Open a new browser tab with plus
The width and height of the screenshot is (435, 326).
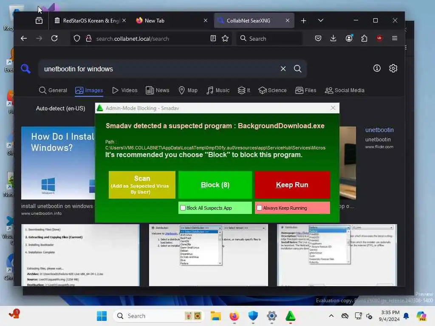pos(303,20)
